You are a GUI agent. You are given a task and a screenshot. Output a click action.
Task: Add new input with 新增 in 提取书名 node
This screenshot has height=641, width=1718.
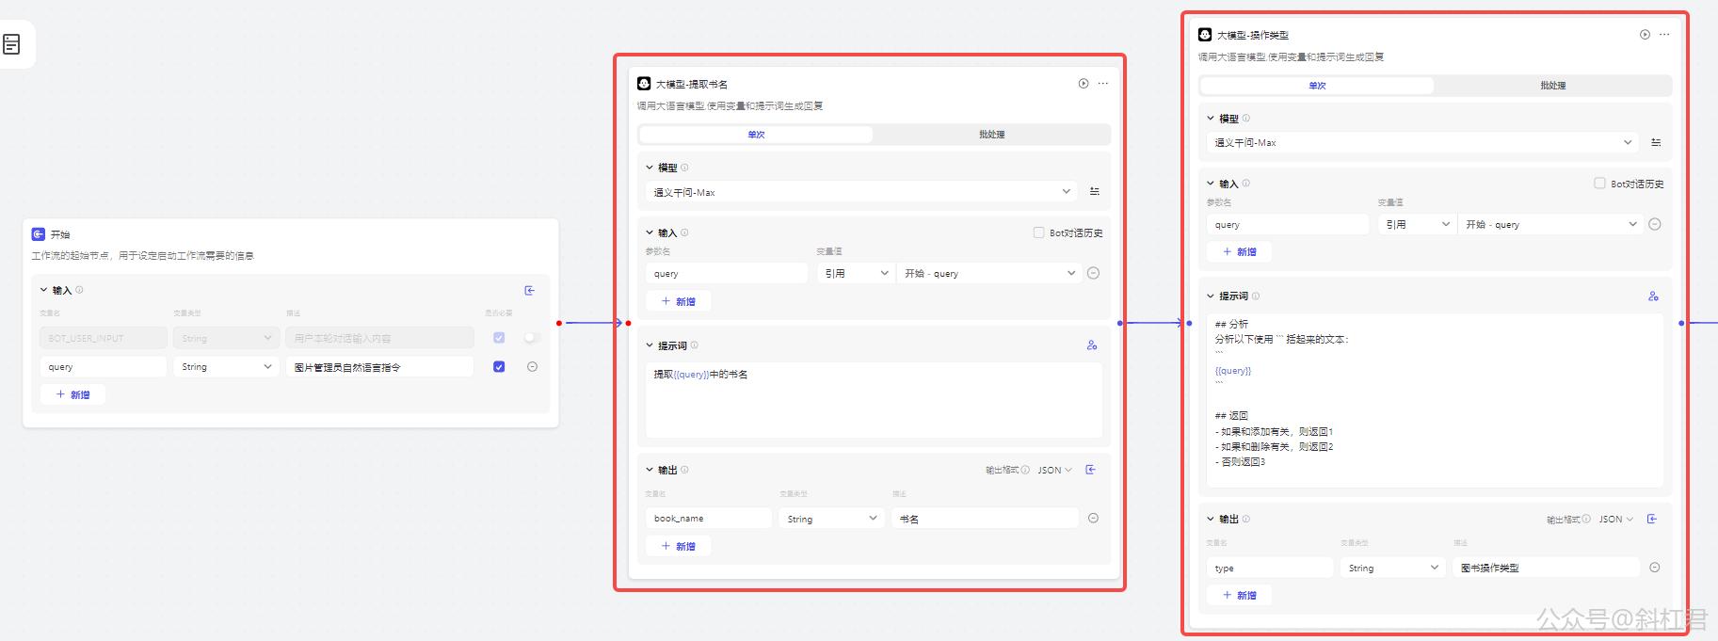tap(678, 301)
